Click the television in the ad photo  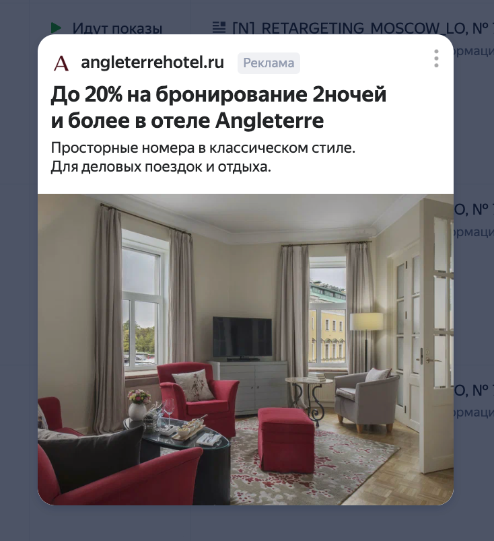tap(242, 338)
